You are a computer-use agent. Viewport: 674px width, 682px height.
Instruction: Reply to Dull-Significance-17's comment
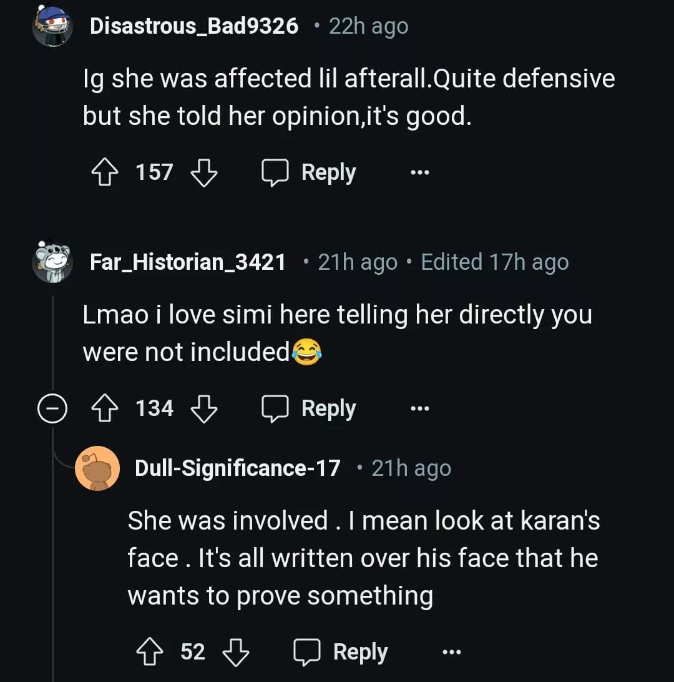tap(341, 652)
